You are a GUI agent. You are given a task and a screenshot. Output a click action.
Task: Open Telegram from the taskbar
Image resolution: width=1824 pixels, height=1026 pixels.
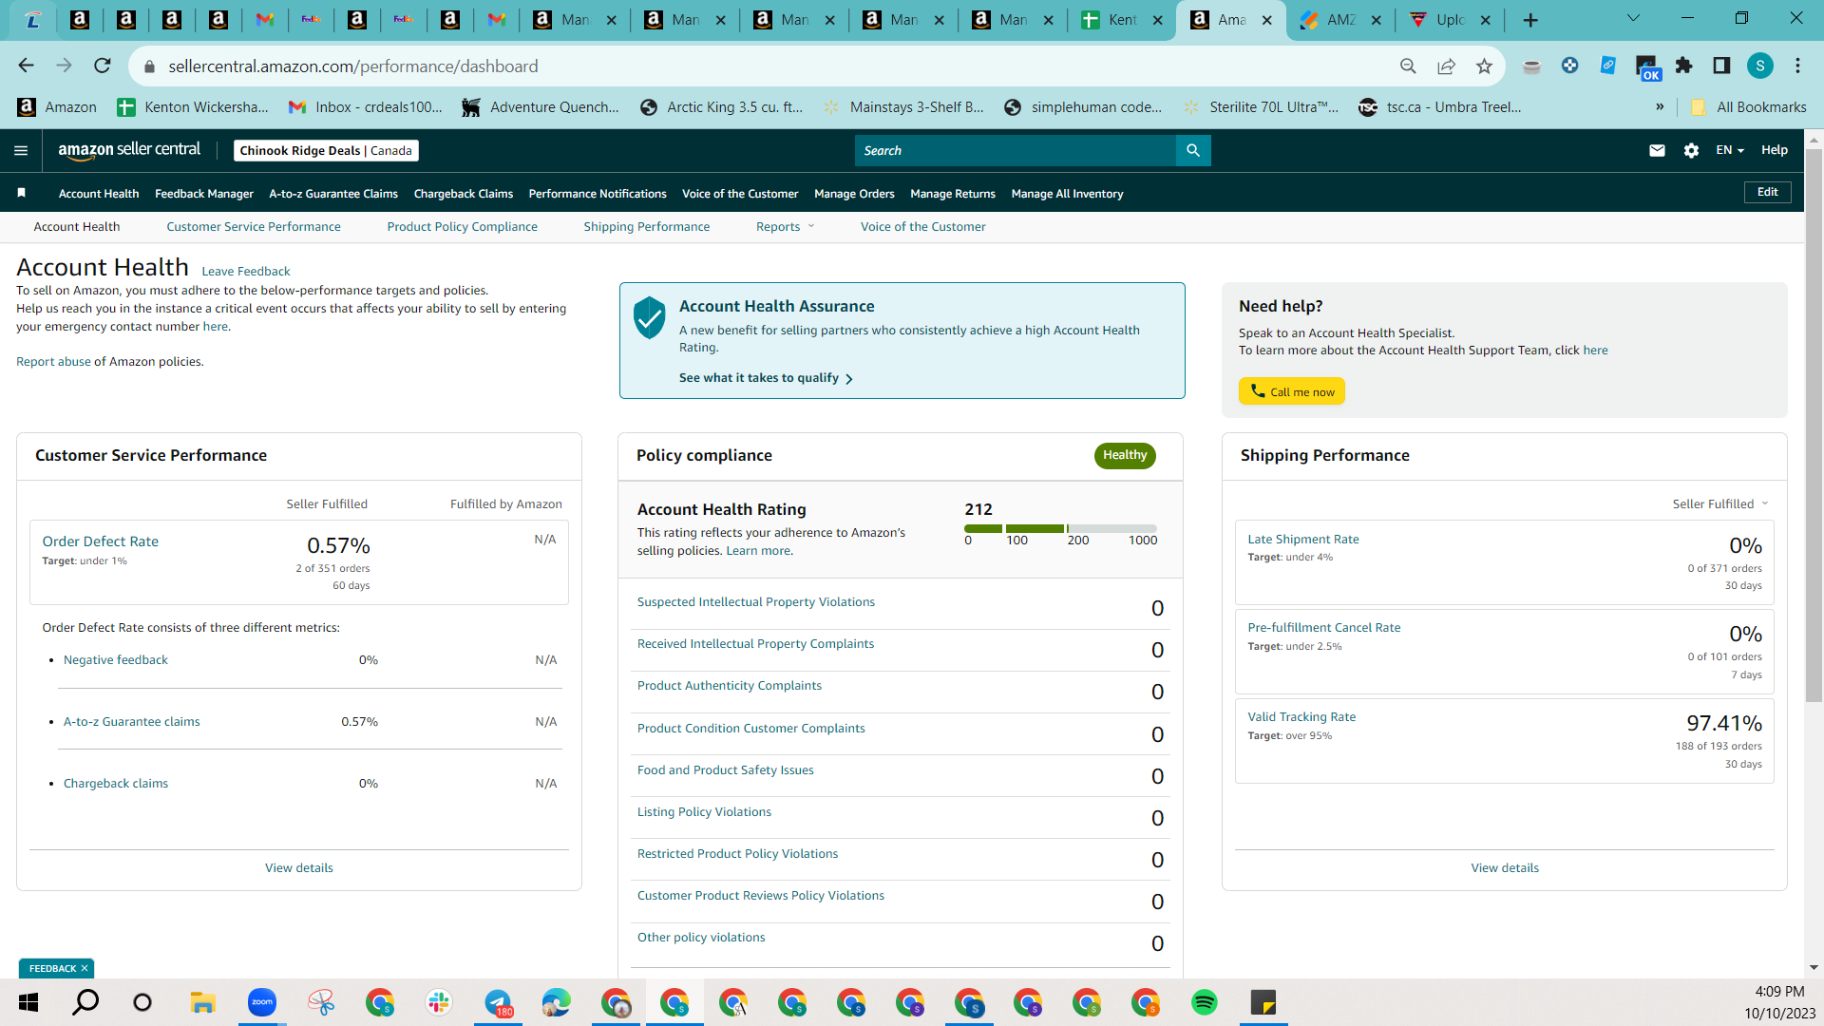pyautogui.click(x=498, y=1002)
